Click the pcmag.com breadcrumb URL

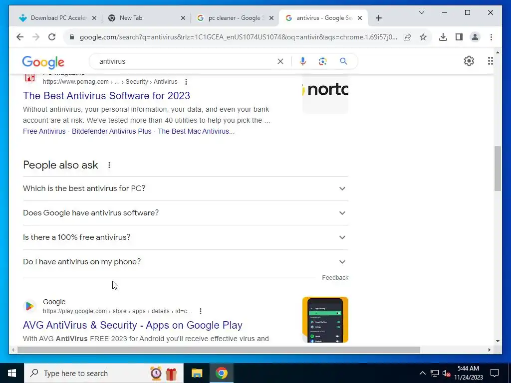pyautogui.click(x=110, y=82)
